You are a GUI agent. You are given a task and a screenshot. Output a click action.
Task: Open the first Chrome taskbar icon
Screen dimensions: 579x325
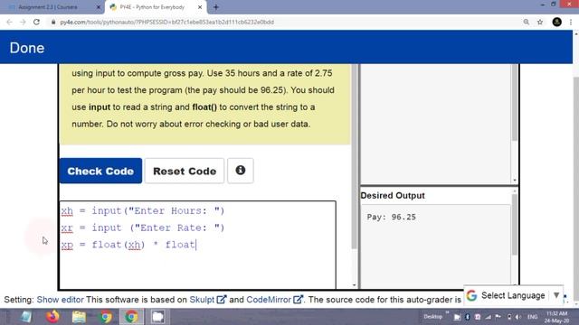[106, 317]
